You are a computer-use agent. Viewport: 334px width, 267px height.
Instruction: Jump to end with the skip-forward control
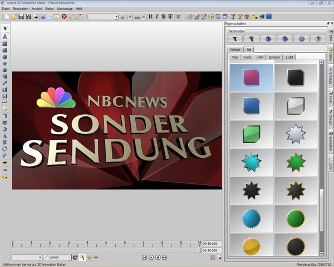(164, 258)
